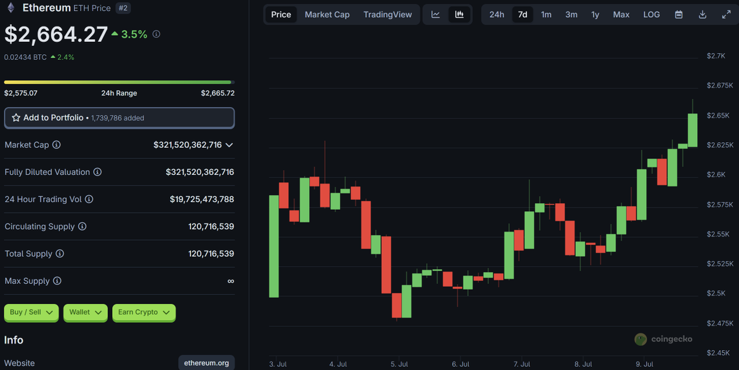The height and width of the screenshot is (370, 739).
Task: Download chart data icon
Action: click(703, 14)
